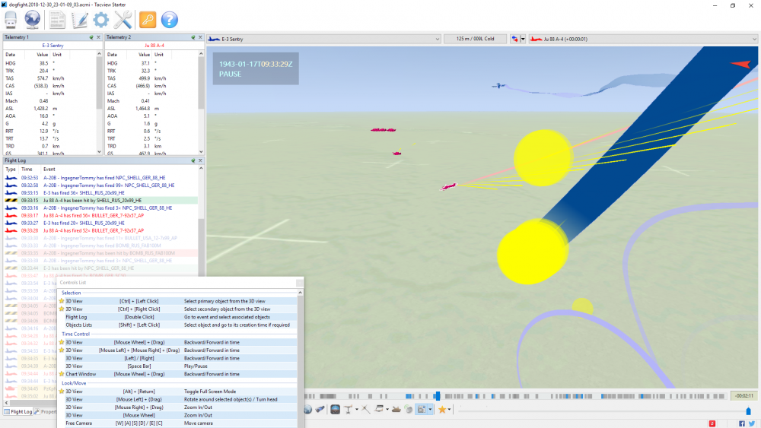The image size is (761, 428).
Task: Open the blue help question mark icon
Action: pyautogui.click(x=170, y=20)
